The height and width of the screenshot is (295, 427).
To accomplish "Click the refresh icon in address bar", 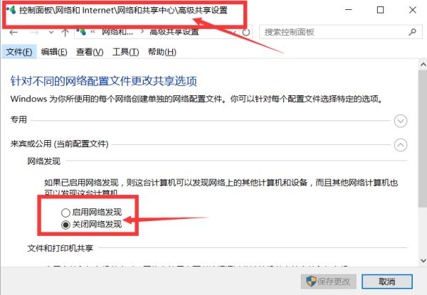I will coord(246,33).
